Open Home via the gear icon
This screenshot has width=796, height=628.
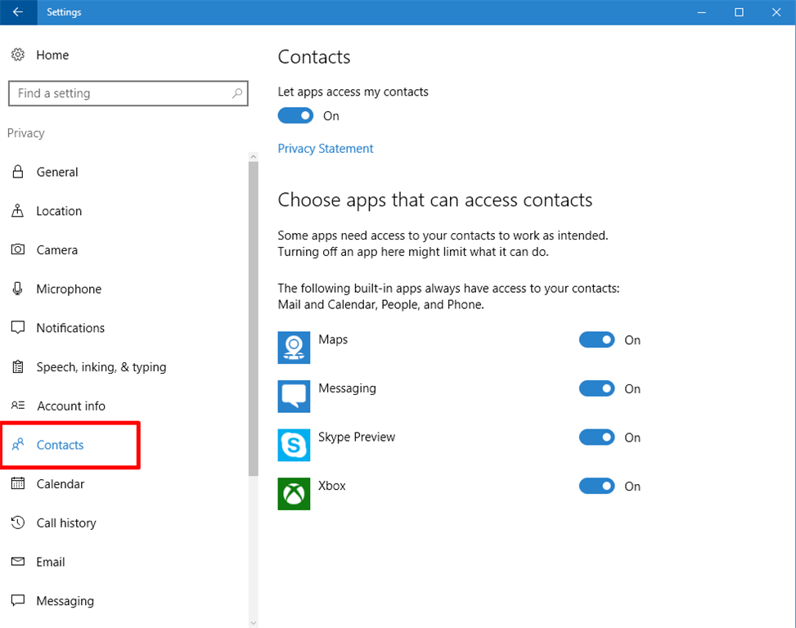[x=17, y=55]
